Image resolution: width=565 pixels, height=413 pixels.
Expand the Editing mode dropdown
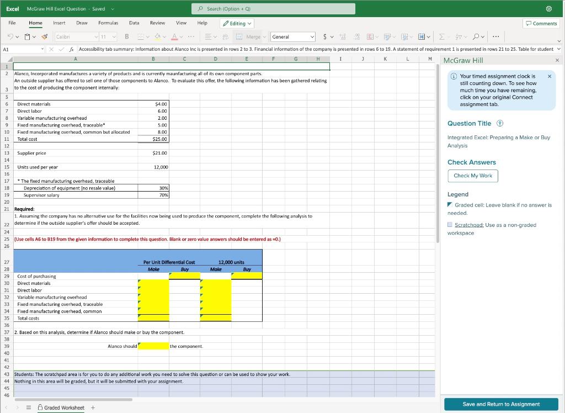pyautogui.click(x=238, y=23)
